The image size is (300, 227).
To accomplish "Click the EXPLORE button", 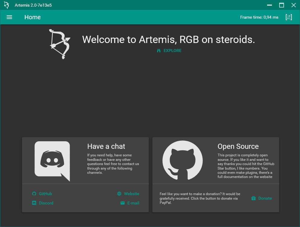I will (169, 51).
